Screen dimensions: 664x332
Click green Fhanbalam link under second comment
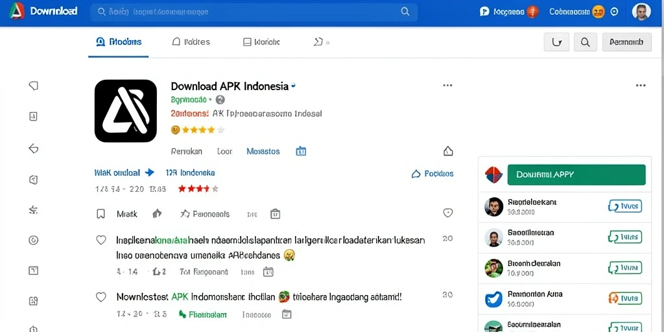tap(203, 314)
